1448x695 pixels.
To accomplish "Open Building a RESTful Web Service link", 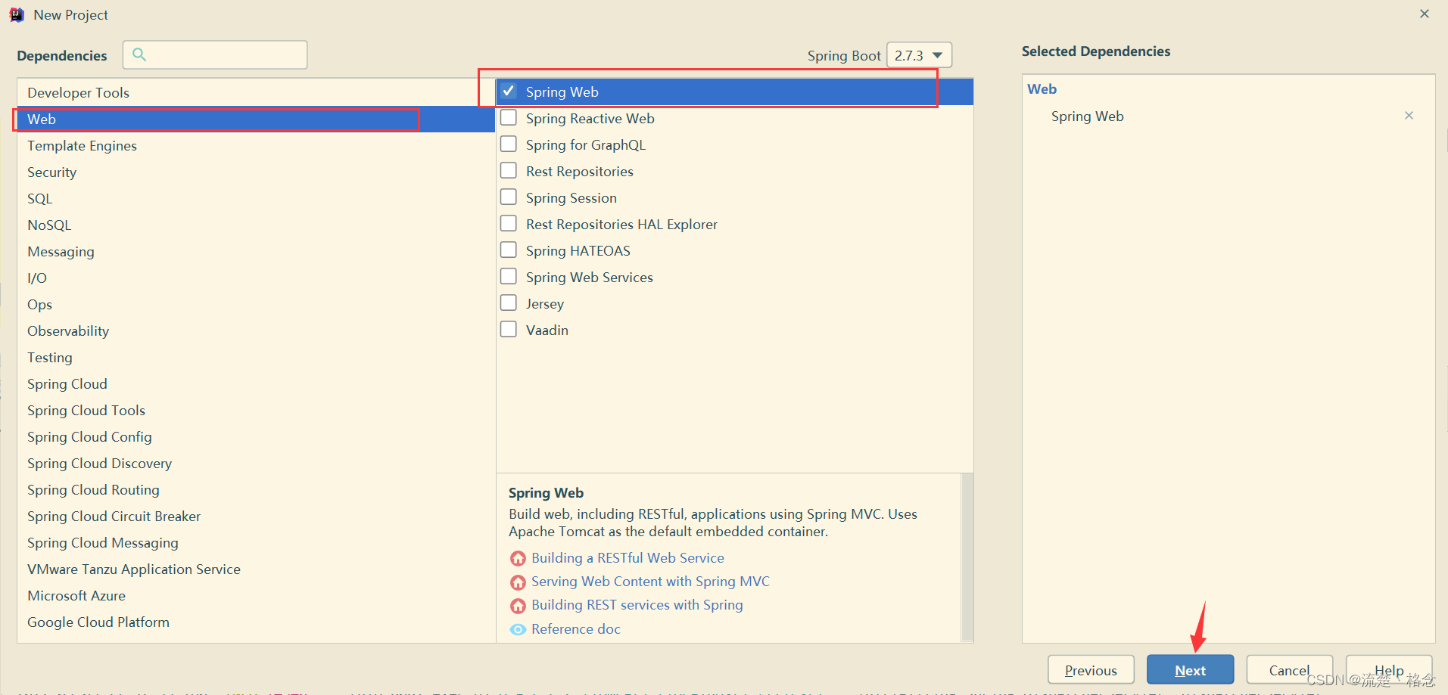I will (x=627, y=558).
